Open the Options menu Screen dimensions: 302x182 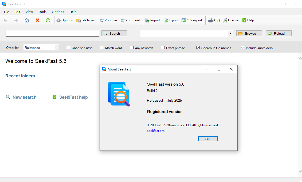coord(58,12)
